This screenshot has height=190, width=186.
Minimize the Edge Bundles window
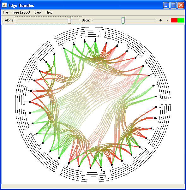166,5
